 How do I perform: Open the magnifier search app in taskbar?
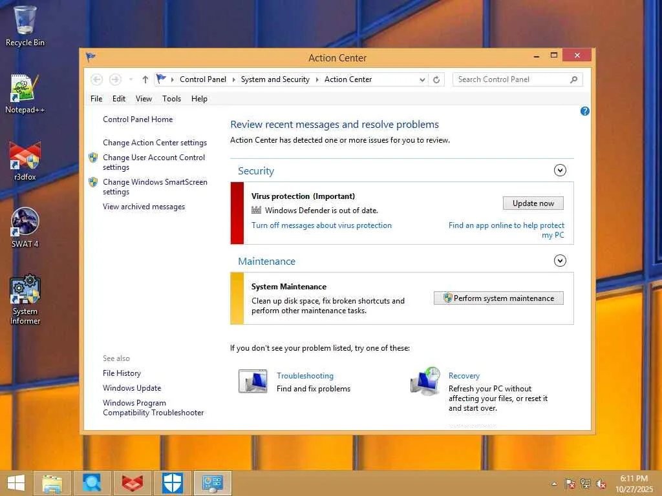pyautogui.click(x=92, y=483)
